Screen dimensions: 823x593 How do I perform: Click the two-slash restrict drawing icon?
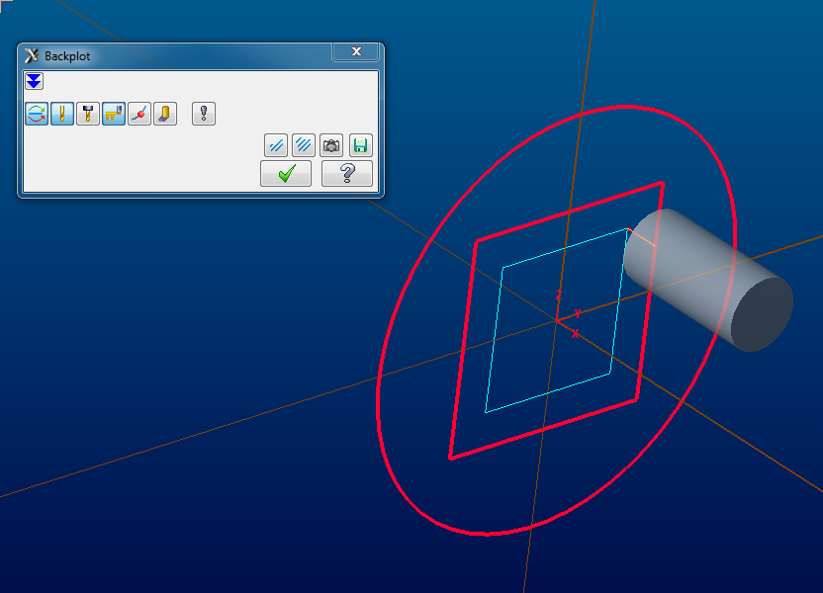tap(276, 145)
